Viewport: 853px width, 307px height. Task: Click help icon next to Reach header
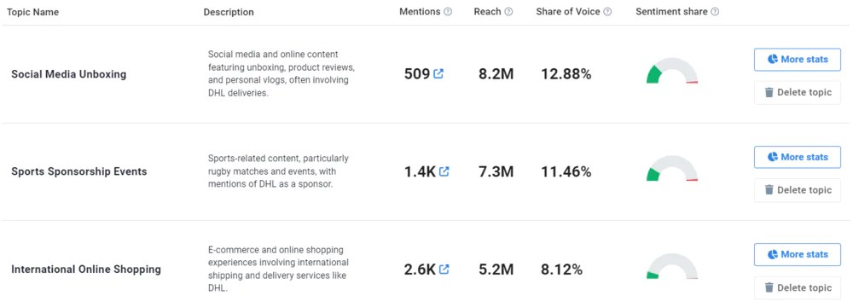click(x=508, y=12)
